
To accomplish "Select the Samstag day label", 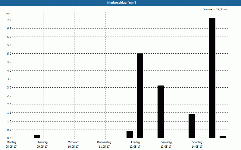I will coord(166,142).
